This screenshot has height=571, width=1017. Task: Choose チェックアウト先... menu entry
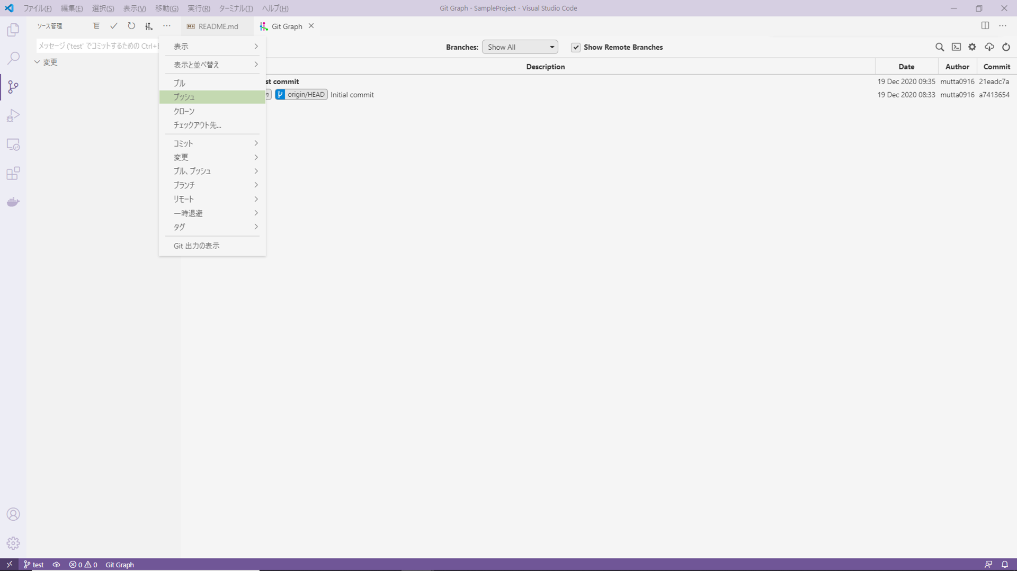(212, 125)
